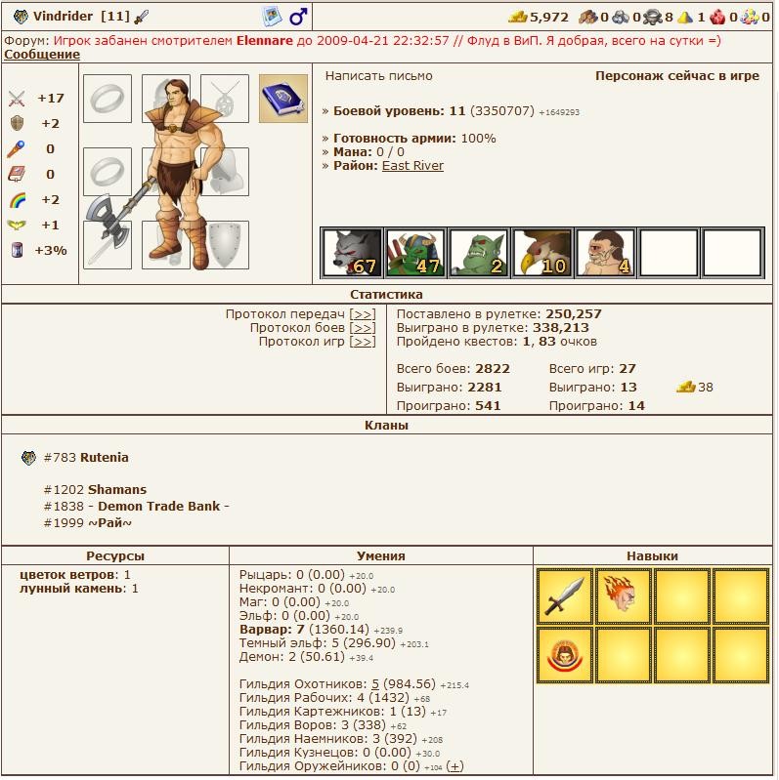Click the ogre army unit icon
Viewport: 779px width, 780px height.
[605, 253]
